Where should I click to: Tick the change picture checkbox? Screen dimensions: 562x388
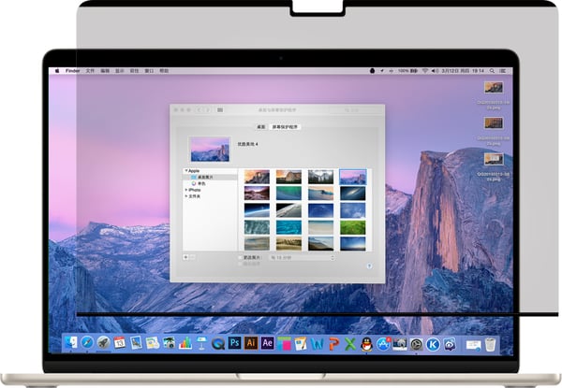coord(241,257)
